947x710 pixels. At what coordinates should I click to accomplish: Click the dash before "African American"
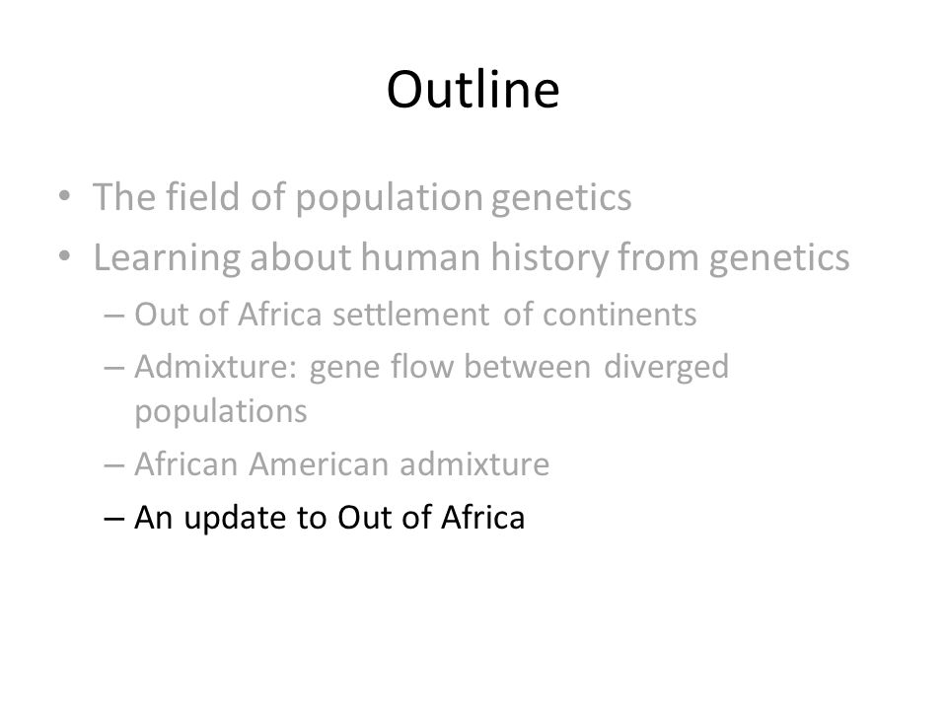(114, 465)
